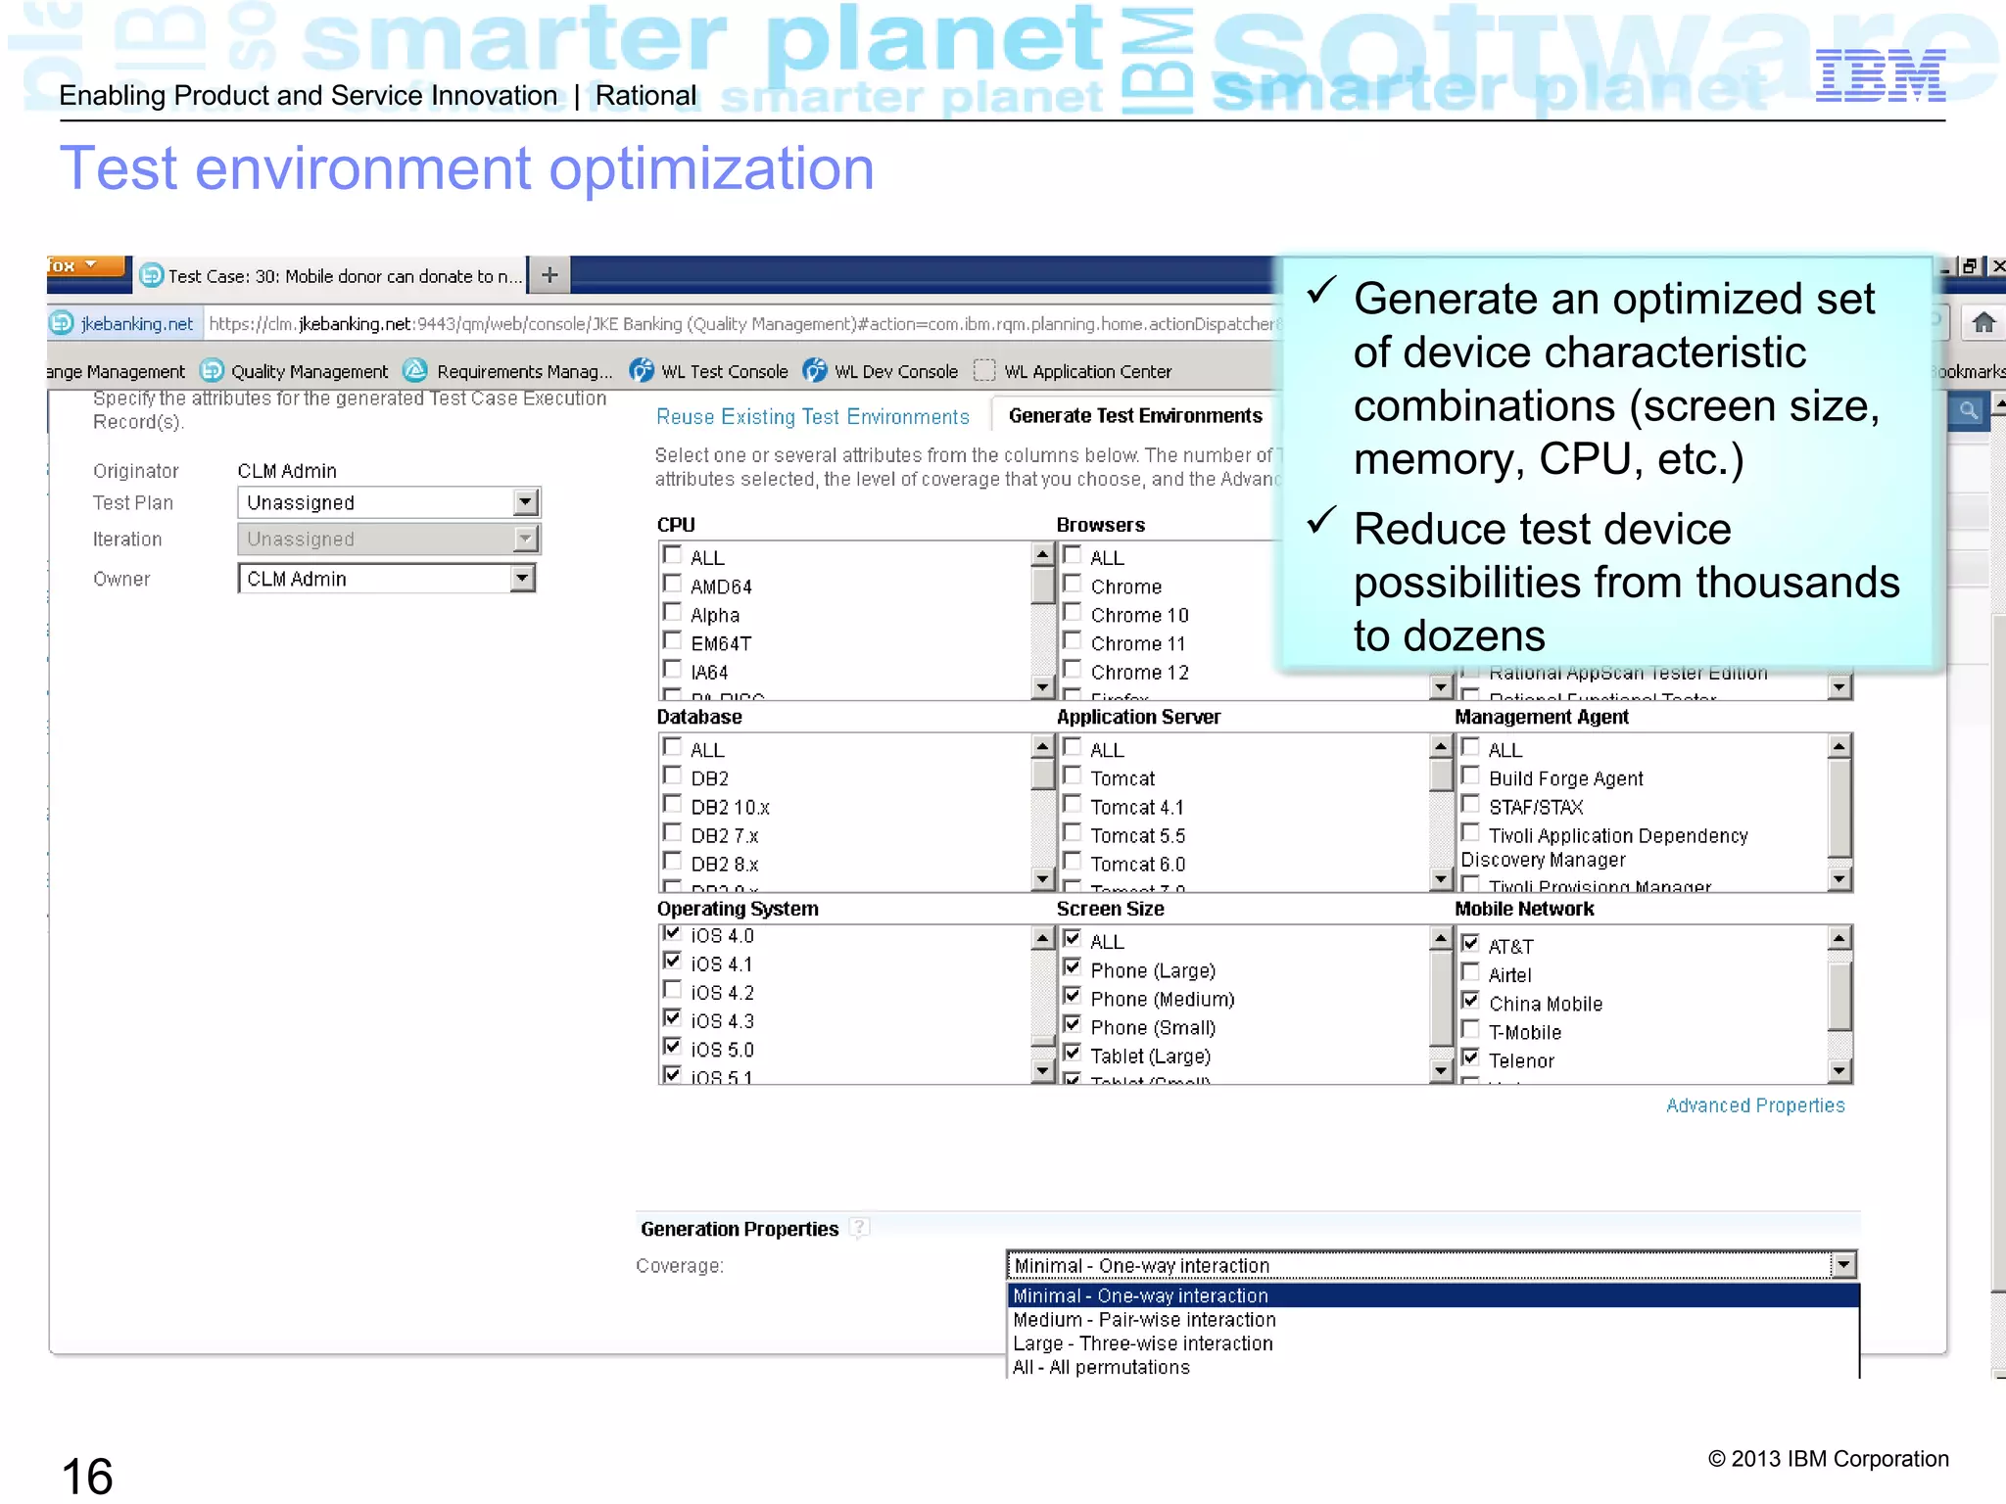
Task: Open the WL Dev Console bookmark icon
Action: [x=815, y=370]
